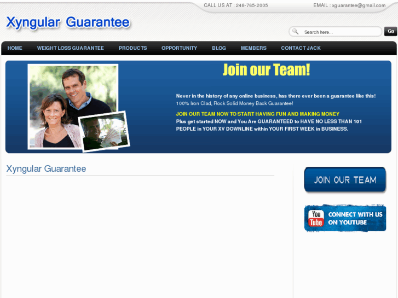Click the phone number 248-765-2005
This screenshot has height=298, width=398.
[x=252, y=5]
